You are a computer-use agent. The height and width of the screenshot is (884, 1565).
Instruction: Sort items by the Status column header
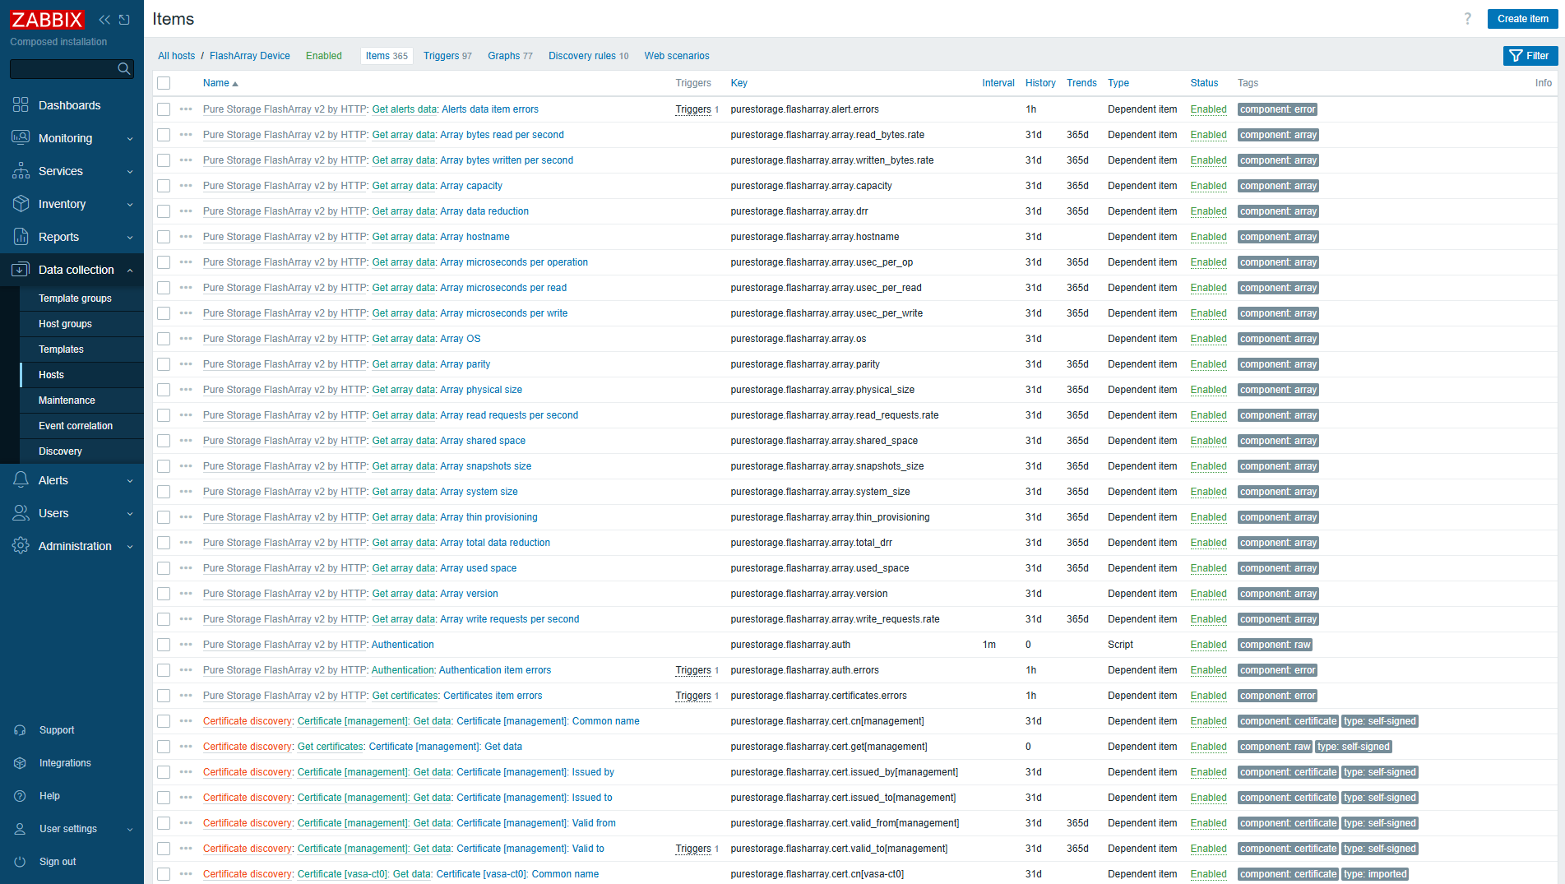[x=1204, y=83]
